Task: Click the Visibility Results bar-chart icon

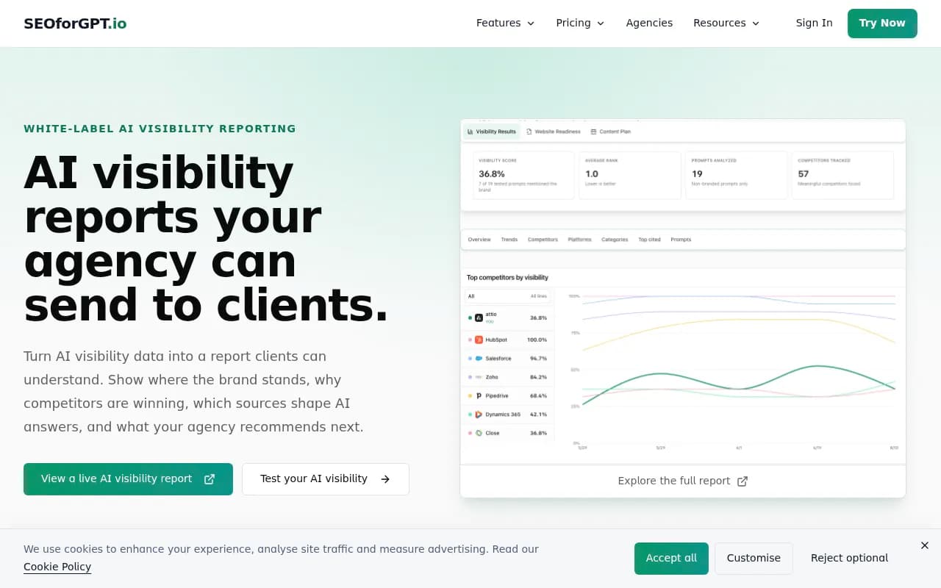Action: click(x=470, y=132)
